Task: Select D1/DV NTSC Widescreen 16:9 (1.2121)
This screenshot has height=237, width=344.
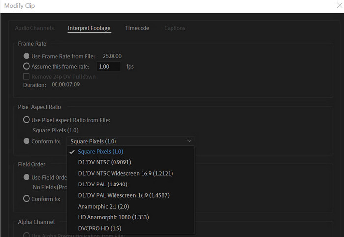Action: click(x=125, y=173)
